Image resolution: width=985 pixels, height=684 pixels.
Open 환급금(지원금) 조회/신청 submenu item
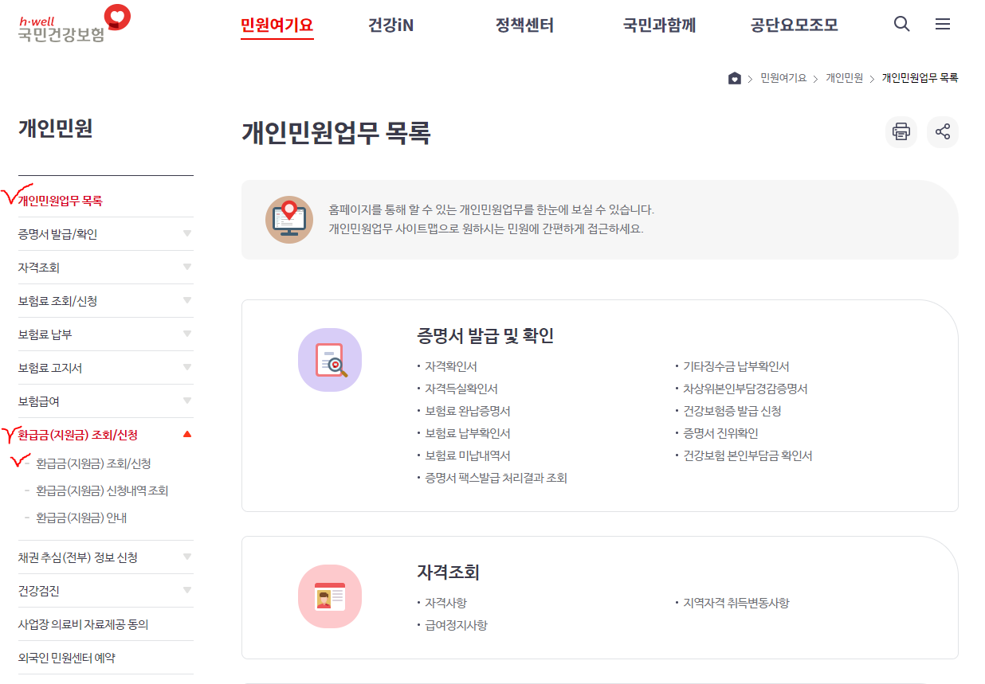point(93,463)
